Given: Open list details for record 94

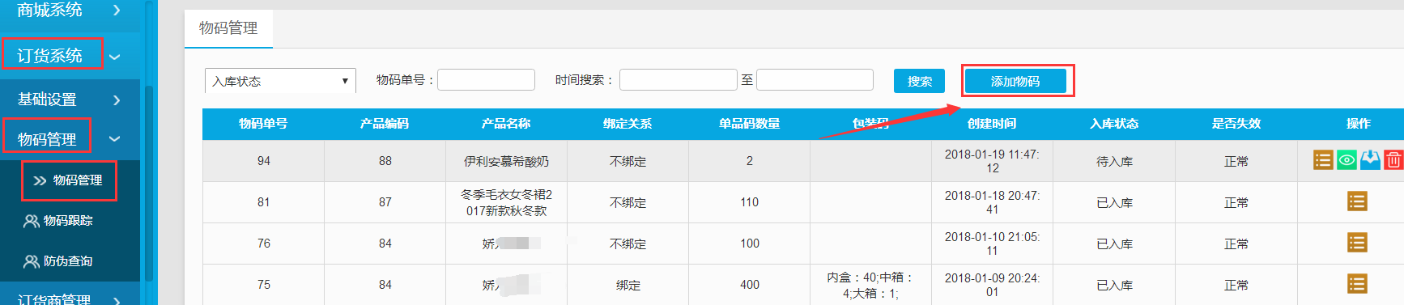Looking at the screenshot, I should click(1323, 160).
